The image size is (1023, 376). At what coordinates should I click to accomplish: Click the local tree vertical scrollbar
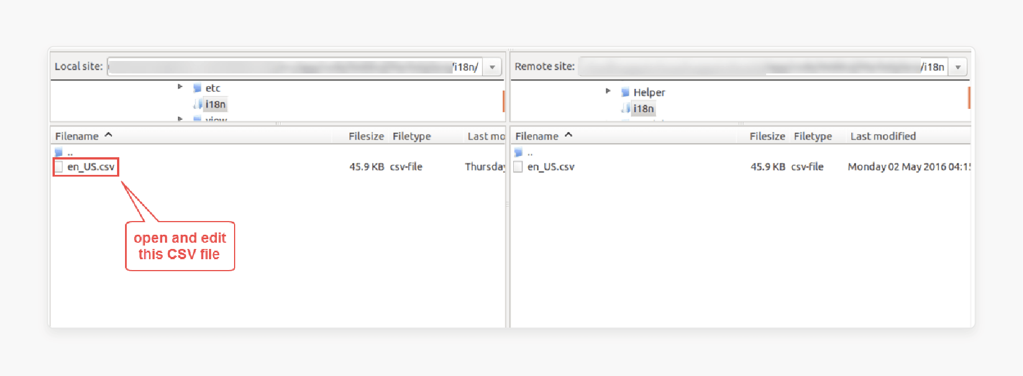coord(504,101)
